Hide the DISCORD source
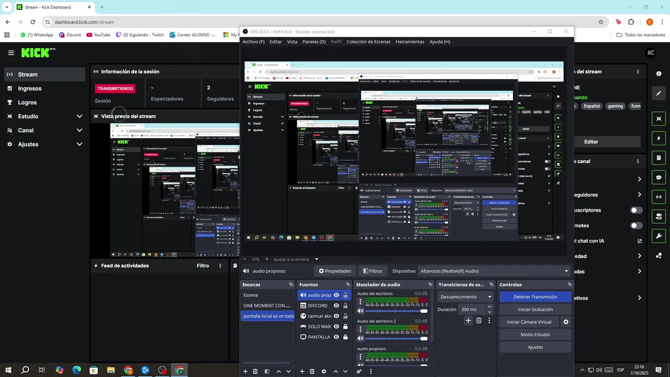 (x=337, y=306)
